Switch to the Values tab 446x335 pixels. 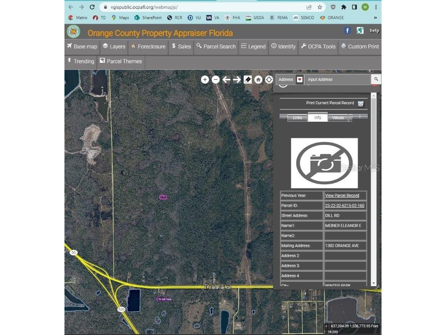(x=338, y=117)
